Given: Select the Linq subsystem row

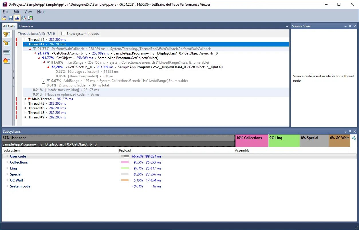Looking at the screenshot, I should (x=179, y=168).
